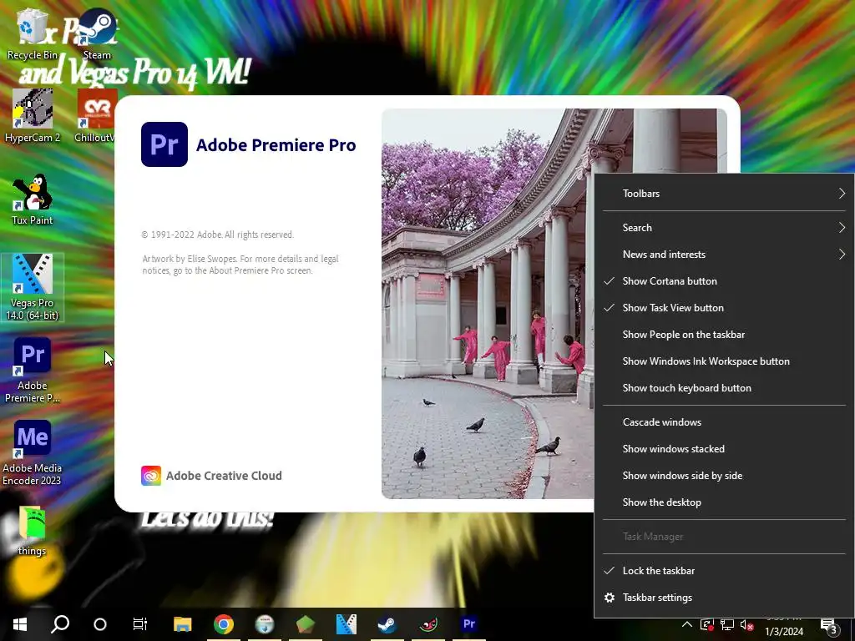Select the Tux Paint desktop icon
Screen dimensions: 855x641
(x=33, y=199)
